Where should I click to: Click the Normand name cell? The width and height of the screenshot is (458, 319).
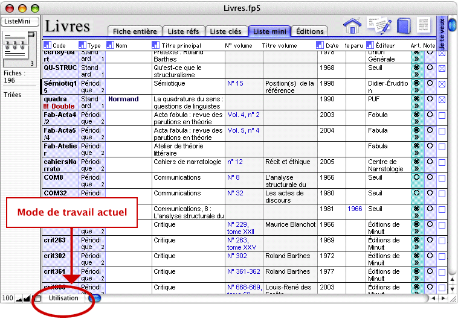point(129,102)
